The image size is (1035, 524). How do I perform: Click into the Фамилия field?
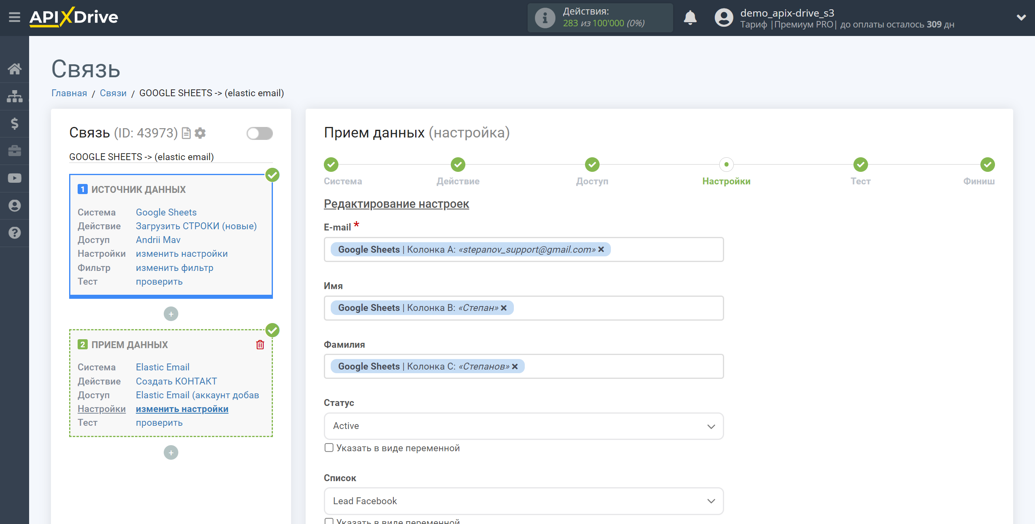point(524,366)
